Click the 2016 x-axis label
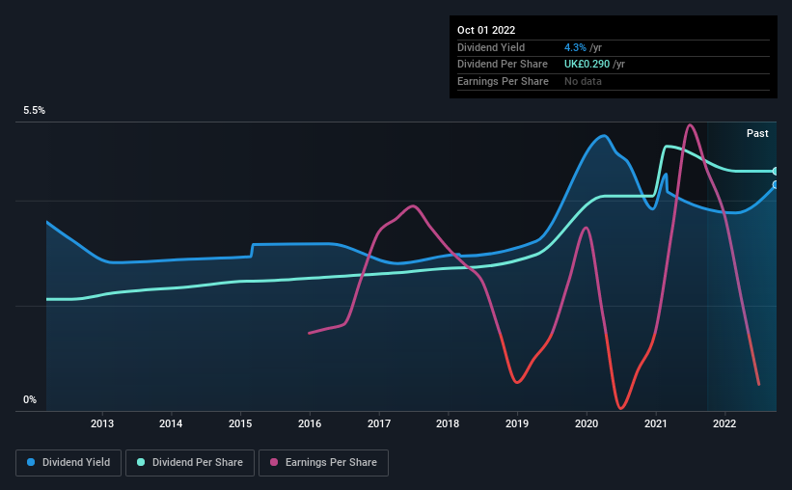The image size is (792, 490). click(x=310, y=423)
